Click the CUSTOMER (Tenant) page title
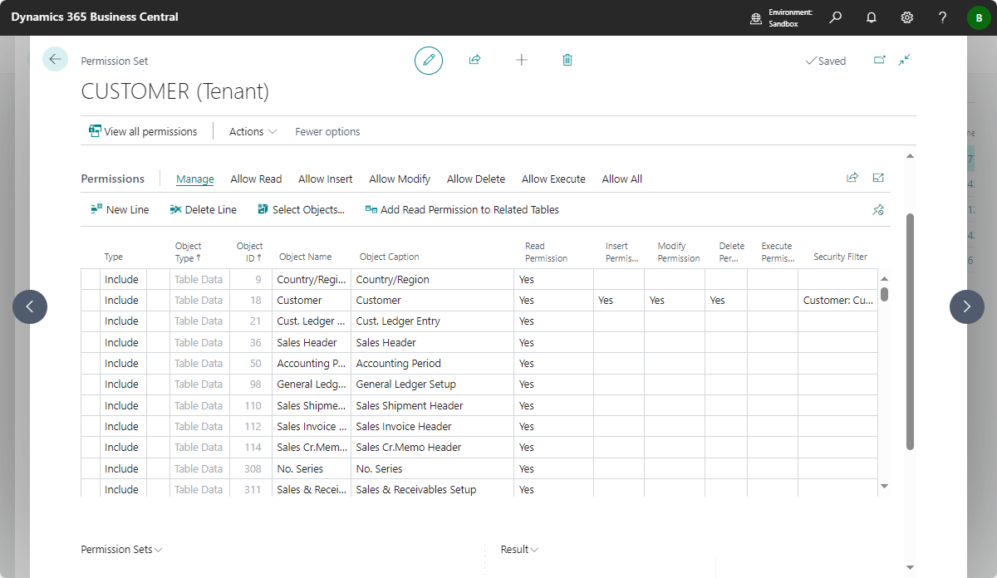This screenshot has width=997, height=578. (x=175, y=91)
